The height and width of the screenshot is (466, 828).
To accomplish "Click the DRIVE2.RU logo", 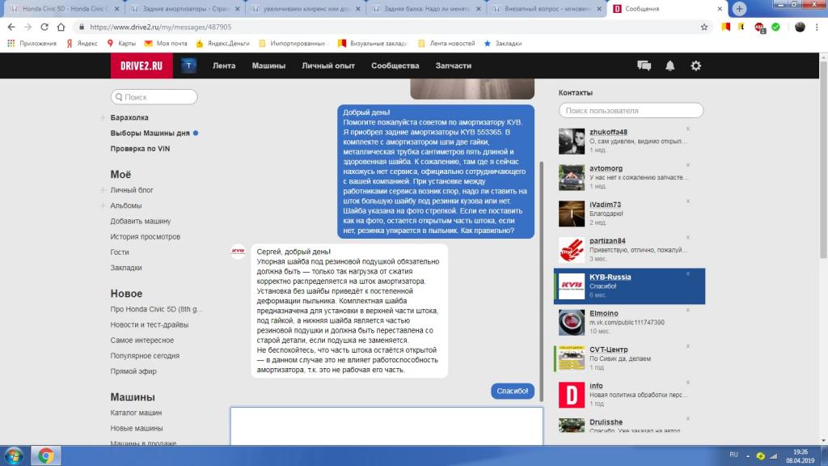I will [142, 66].
